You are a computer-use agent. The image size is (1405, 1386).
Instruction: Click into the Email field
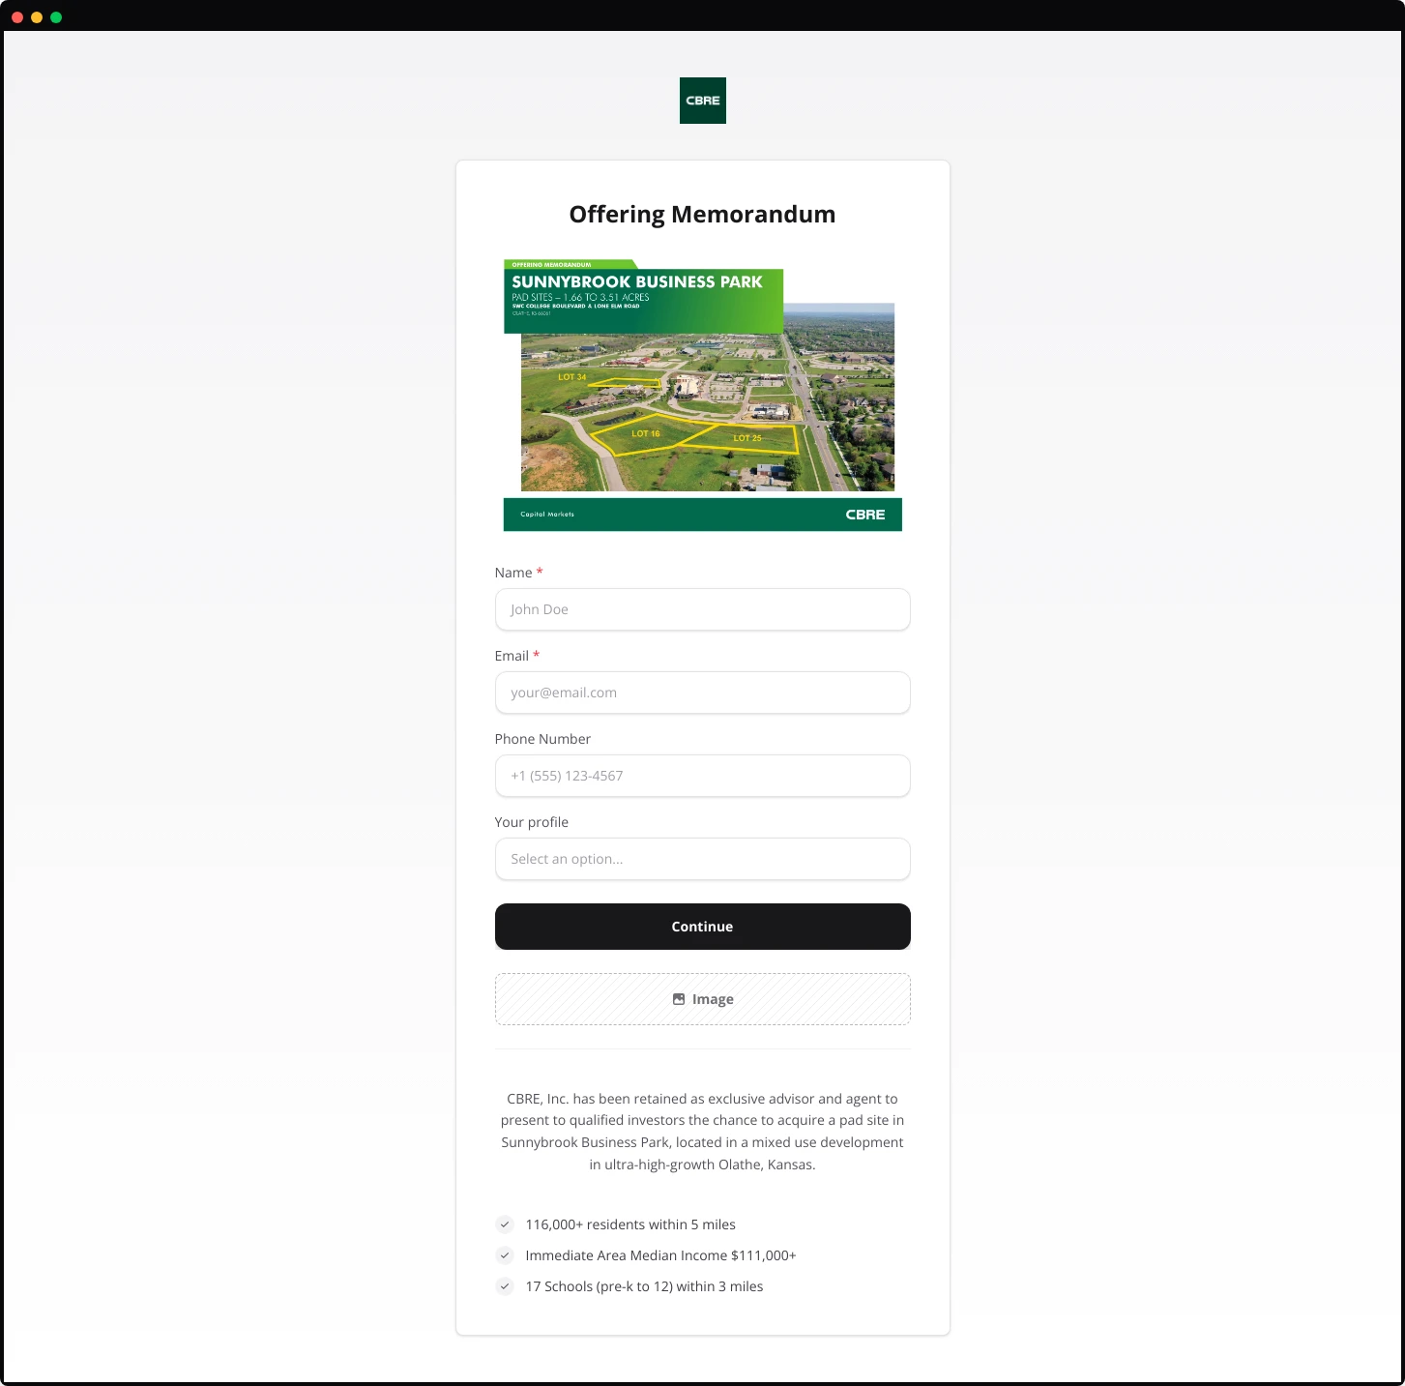[702, 693]
